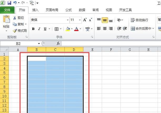Select column G header
The width and height of the screenshot is (161, 113).
point(130,50)
